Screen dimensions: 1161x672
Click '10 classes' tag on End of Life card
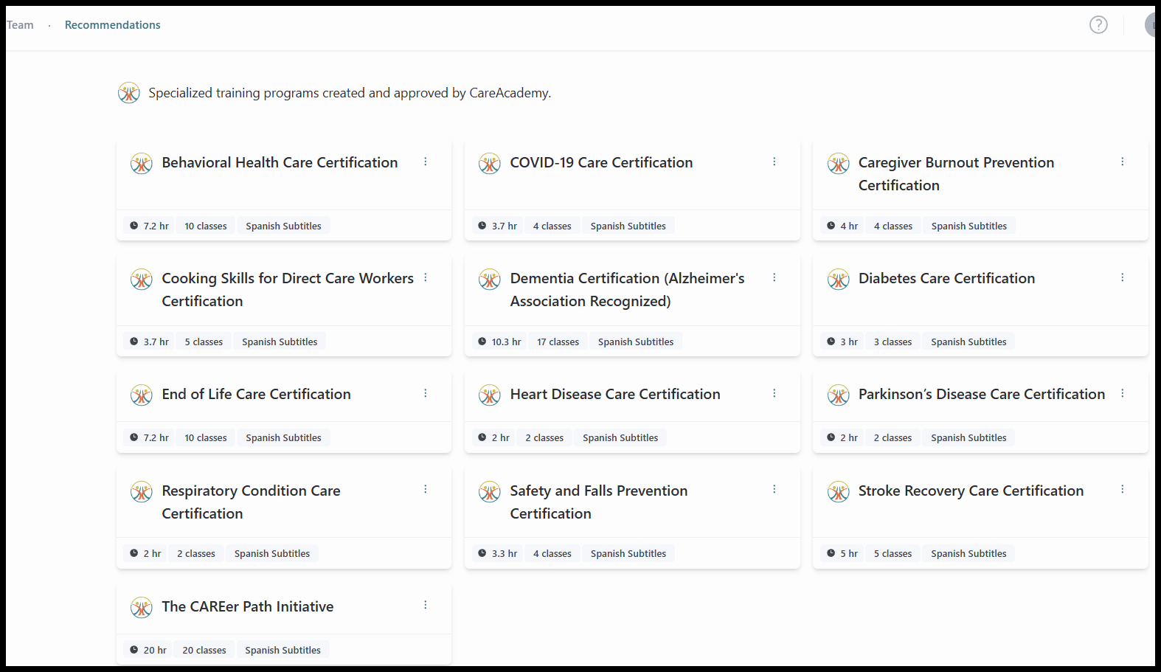click(206, 437)
